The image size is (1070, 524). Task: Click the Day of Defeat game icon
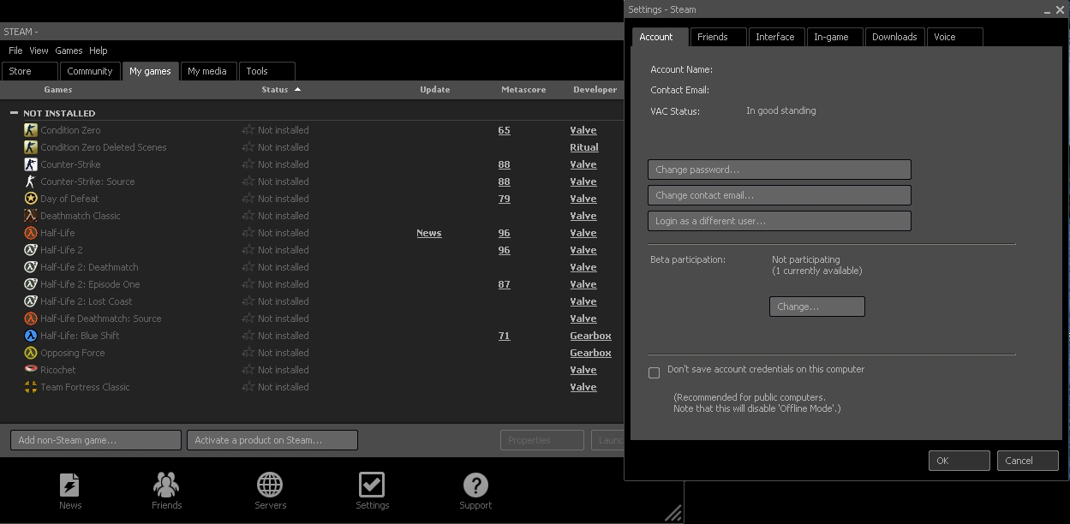[x=31, y=199]
